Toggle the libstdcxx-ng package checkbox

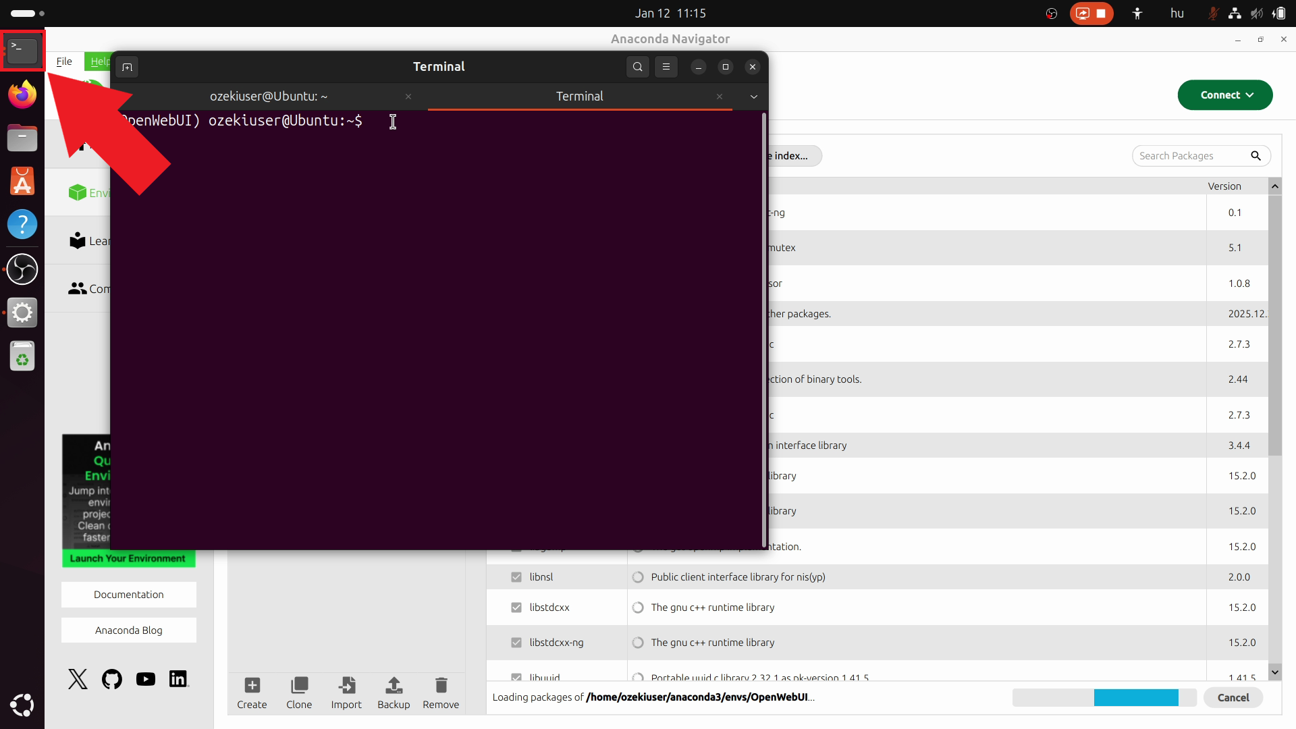516,643
